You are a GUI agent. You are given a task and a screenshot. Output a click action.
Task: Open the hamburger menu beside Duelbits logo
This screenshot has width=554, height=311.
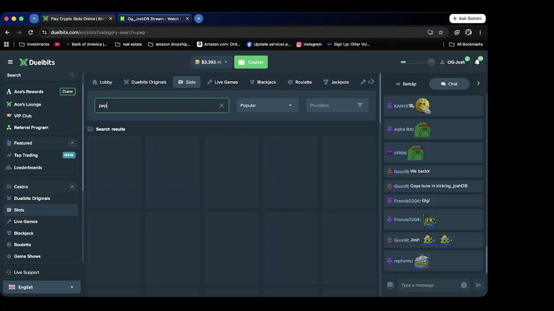(x=10, y=62)
